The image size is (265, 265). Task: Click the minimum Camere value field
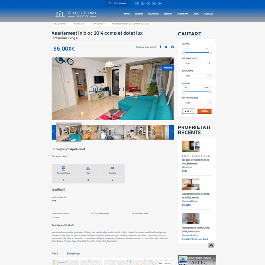(x=185, y=48)
